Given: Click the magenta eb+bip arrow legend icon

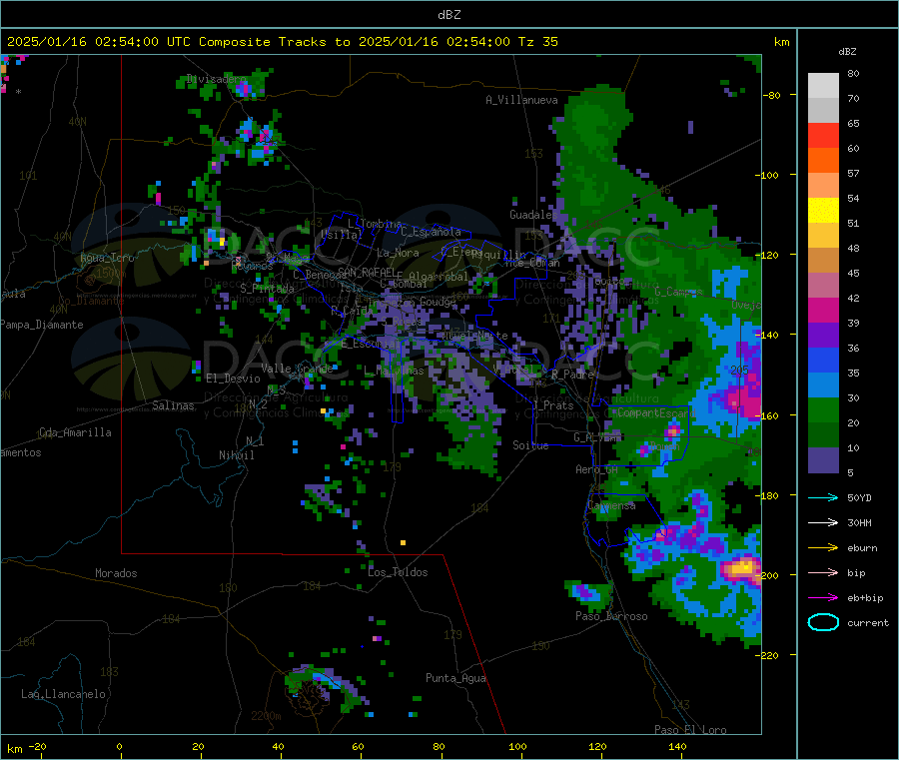Looking at the screenshot, I should [823, 598].
